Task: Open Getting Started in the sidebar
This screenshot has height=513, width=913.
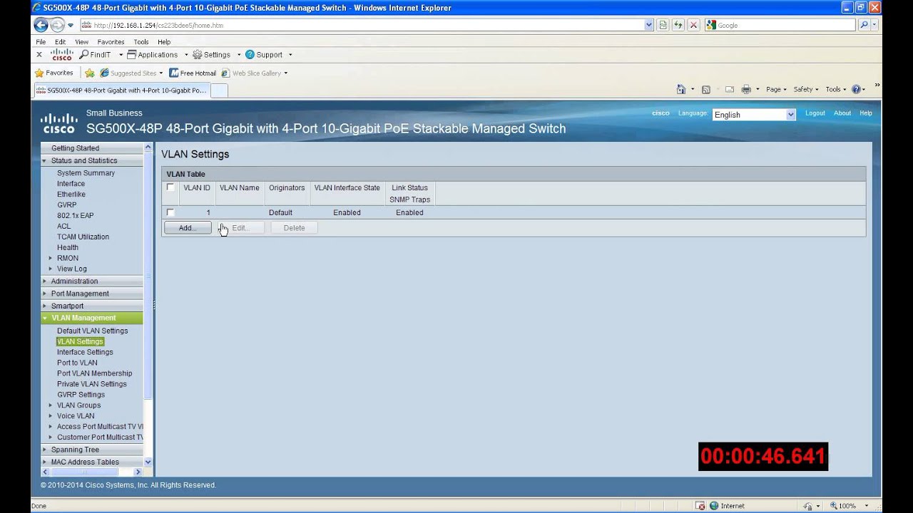Action: tap(92, 148)
